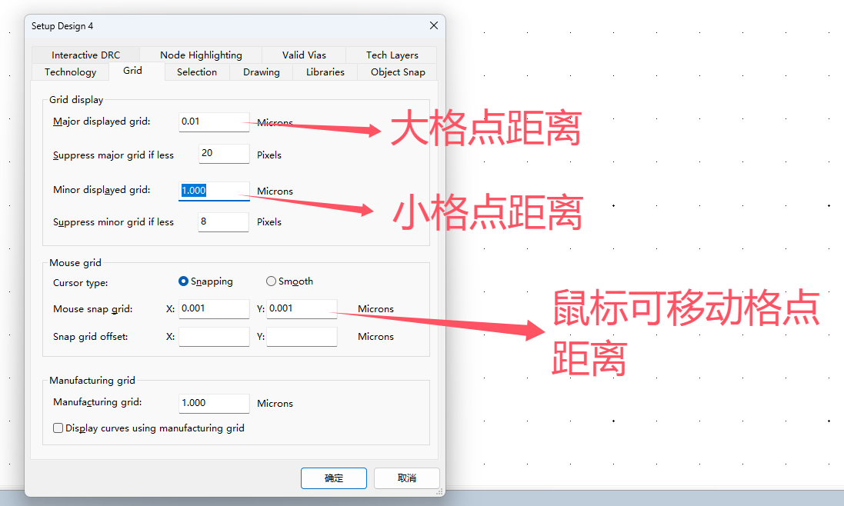Click the Major displayed grid field
Viewport: 844px width, 506px height.
click(x=214, y=122)
